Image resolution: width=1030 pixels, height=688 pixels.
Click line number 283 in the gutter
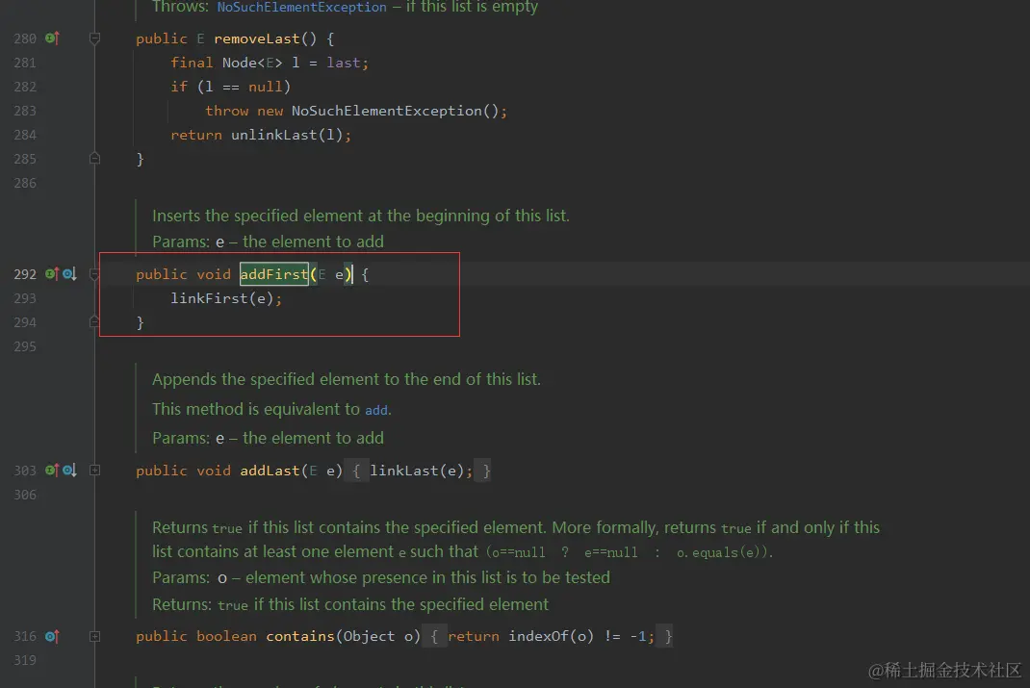pyautogui.click(x=25, y=111)
